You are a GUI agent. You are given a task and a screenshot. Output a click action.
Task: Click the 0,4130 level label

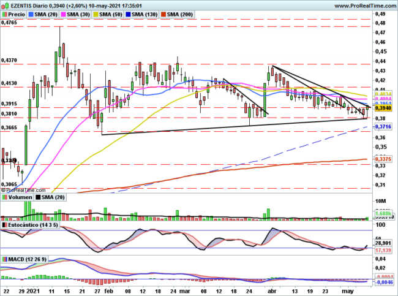click(x=9, y=83)
